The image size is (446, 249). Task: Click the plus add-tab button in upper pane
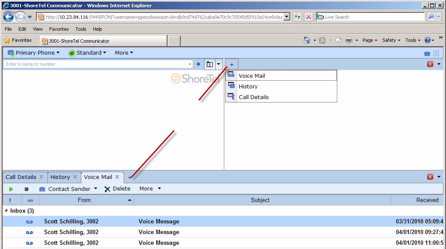232,65
